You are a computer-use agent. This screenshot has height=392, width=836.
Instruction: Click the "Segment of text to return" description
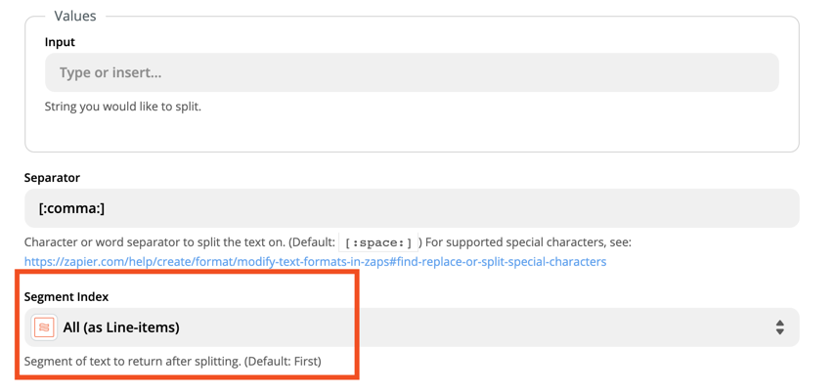point(132,361)
